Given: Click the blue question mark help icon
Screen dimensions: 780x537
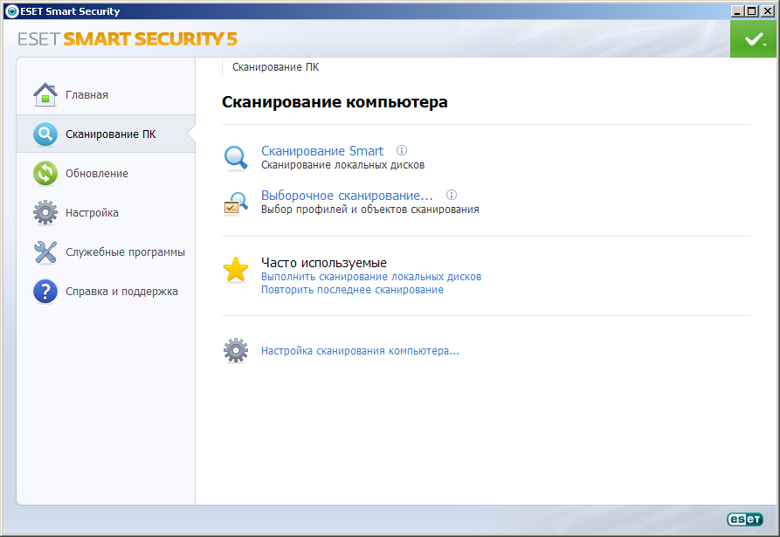Looking at the screenshot, I should pos(45,292).
